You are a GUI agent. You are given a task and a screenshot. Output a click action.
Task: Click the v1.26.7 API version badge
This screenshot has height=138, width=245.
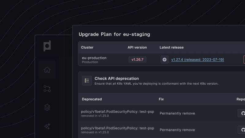137,59
